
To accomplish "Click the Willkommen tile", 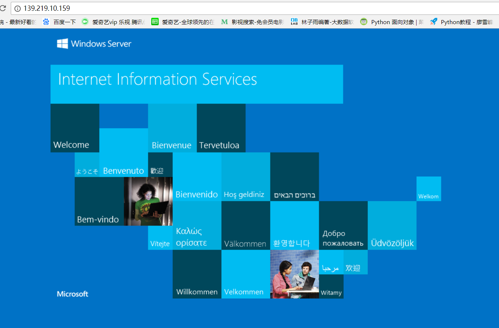I will 197,274.
